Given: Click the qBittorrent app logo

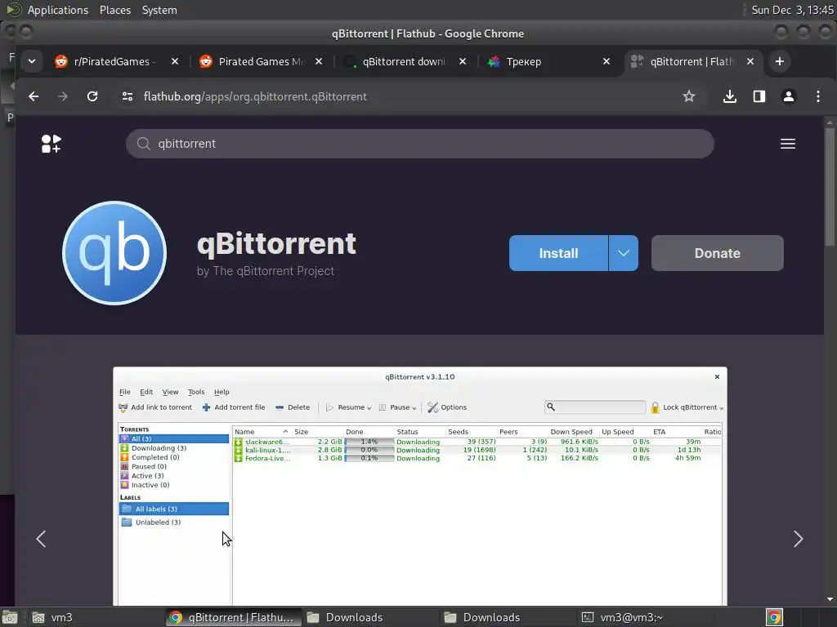Looking at the screenshot, I should (x=114, y=253).
